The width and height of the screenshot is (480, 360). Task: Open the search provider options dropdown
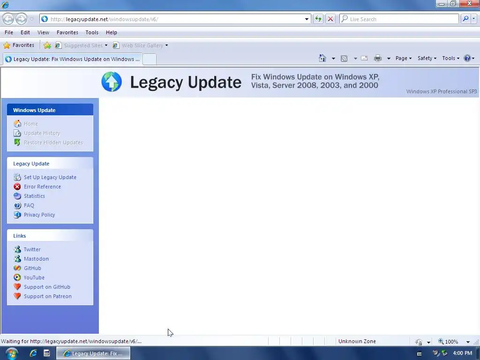coord(473,19)
